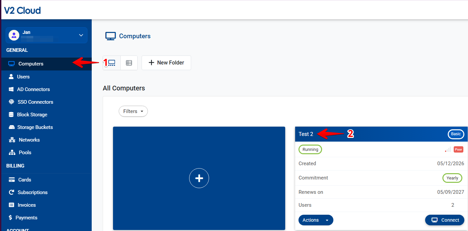This screenshot has width=468, height=231.
Task: Open the Actions dropdown on Test 2
Action: 316,220
